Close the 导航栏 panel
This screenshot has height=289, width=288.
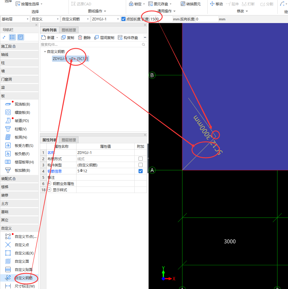tap(36, 25)
